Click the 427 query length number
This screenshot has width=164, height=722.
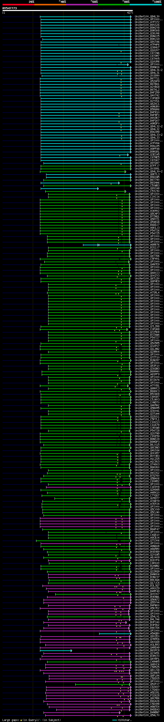pos(129,13)
